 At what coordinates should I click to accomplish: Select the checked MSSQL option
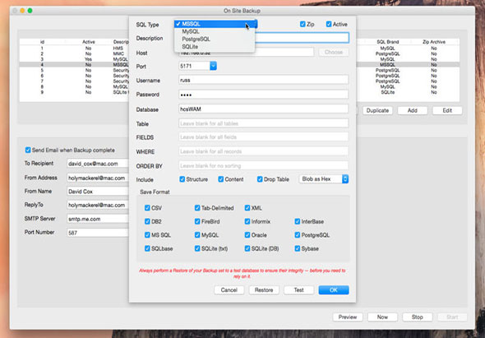pyautogui.click(x=215, y=24)
